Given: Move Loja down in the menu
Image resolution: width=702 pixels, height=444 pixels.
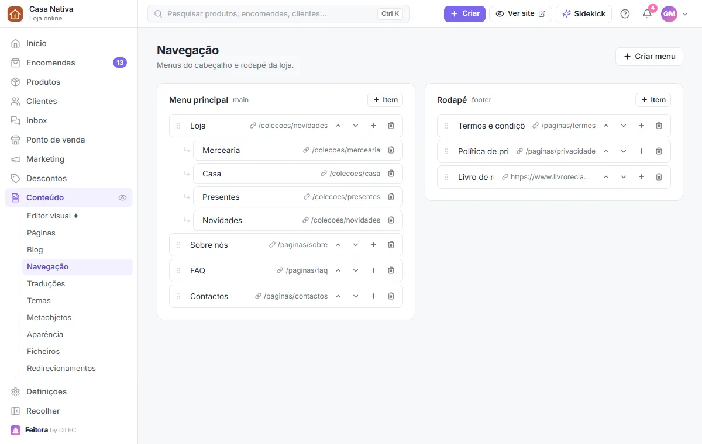Looking at the screenshot, I should tap(356, 126).
